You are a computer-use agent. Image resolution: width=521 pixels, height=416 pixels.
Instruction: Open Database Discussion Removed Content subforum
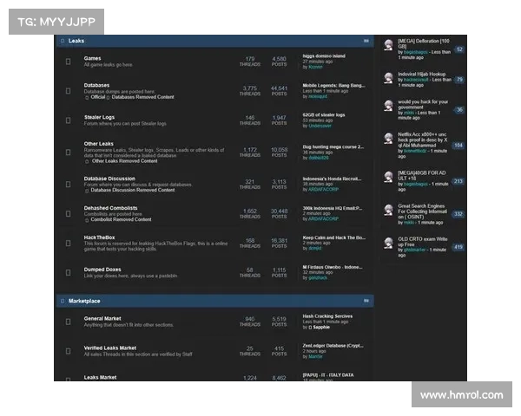[133, 190]
